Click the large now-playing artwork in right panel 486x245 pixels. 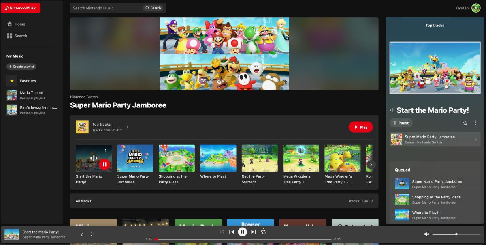[x=435, y=68]
